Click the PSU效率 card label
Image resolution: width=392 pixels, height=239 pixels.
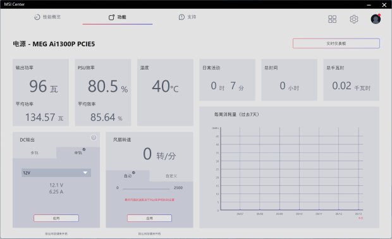click(x=86, y=68)
